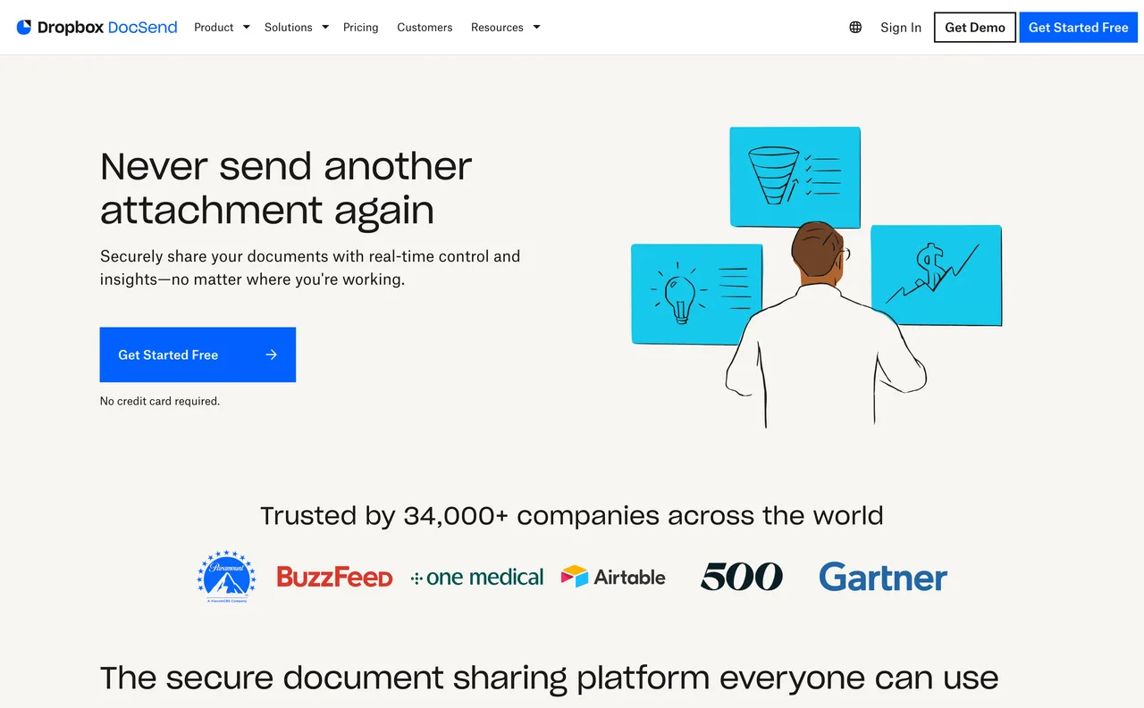The image size is (1144, 708).
Task: Click the funnel chart illustration panel
Action: pos(795,176)
